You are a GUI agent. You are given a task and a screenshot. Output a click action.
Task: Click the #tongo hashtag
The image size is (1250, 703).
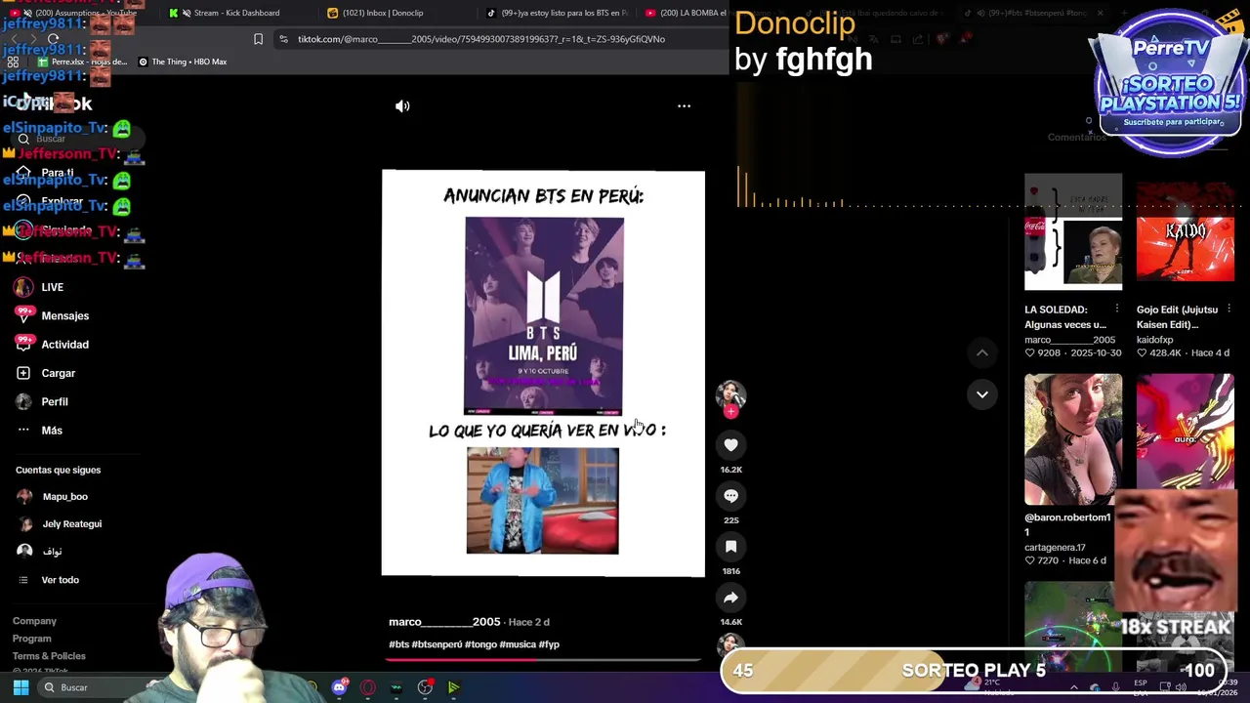(x=480, y=644)
